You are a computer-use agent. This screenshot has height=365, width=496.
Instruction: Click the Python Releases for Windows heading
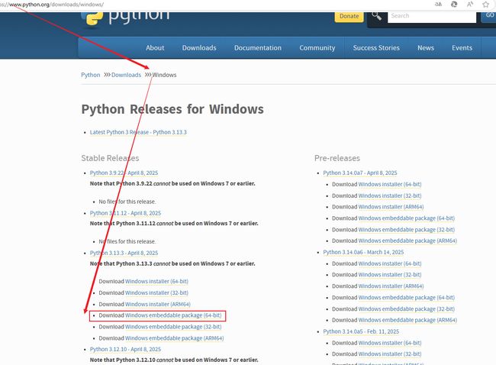[172, 109]
